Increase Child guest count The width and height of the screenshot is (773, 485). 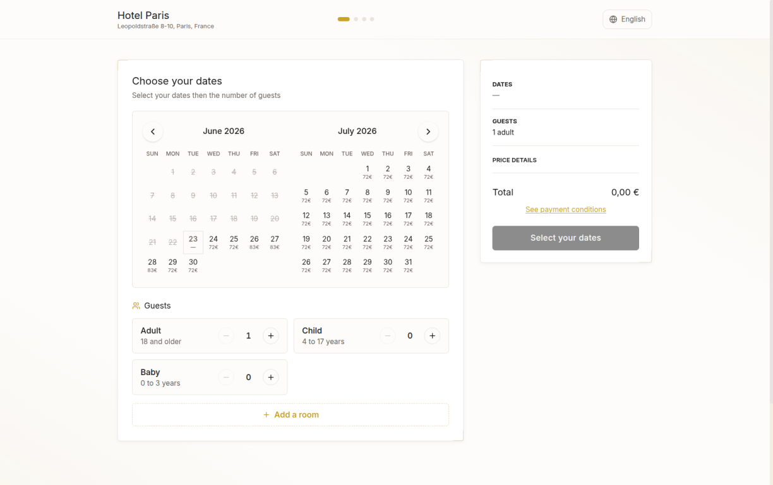click(x=432, y=336)
